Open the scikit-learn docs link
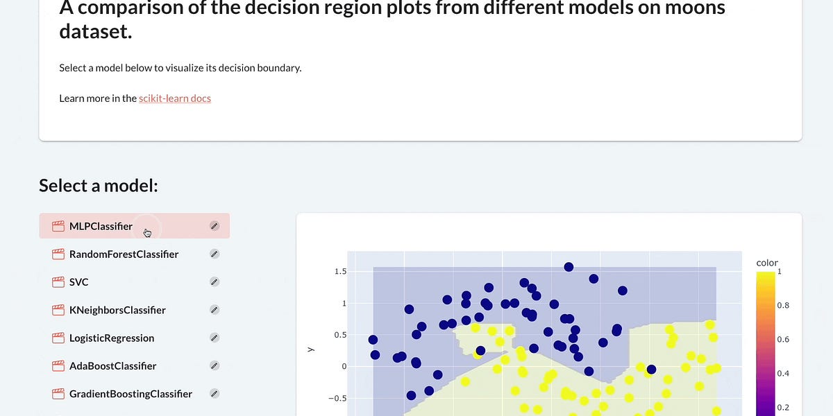The image size is (833, 416). coord(174,98)
